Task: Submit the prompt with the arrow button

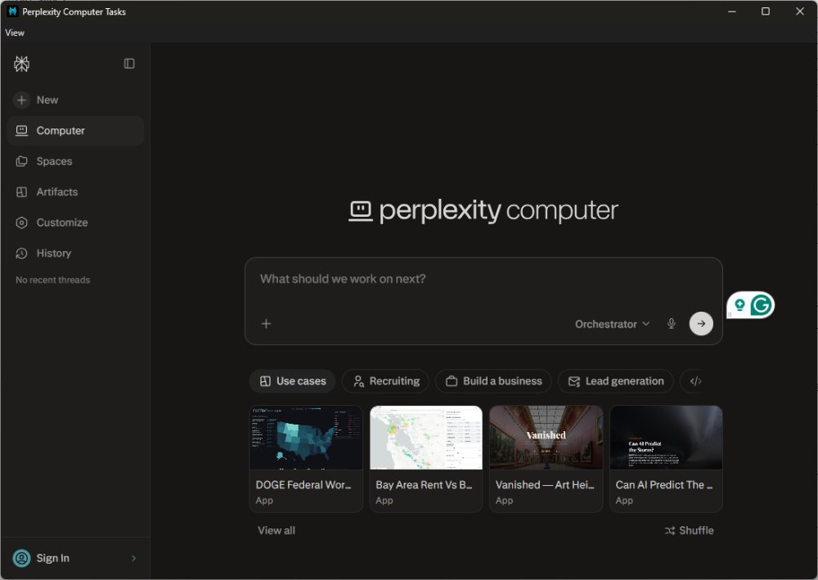Action: coord(701,324)
